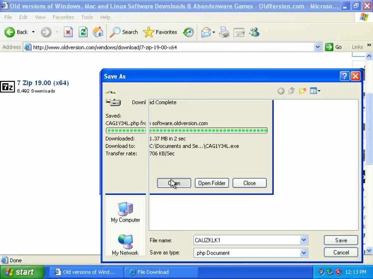Click the 7 Zip 19.00 (x64) link
373x279 pixels.
(43, 83)
